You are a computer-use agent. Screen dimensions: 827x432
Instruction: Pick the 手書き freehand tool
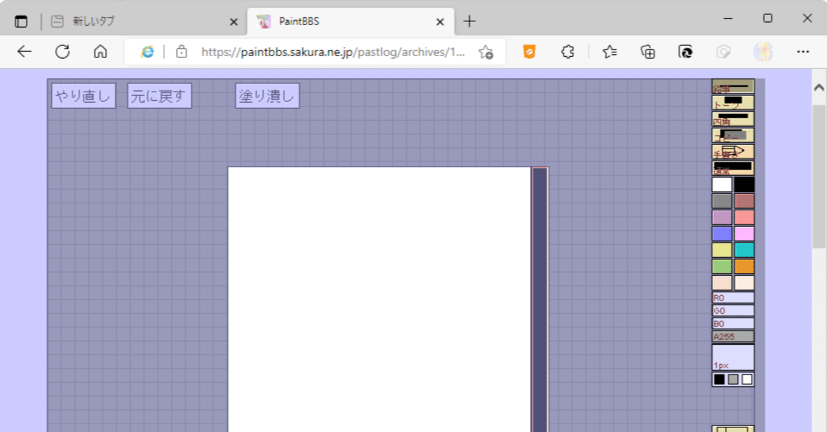pos(733,152)
